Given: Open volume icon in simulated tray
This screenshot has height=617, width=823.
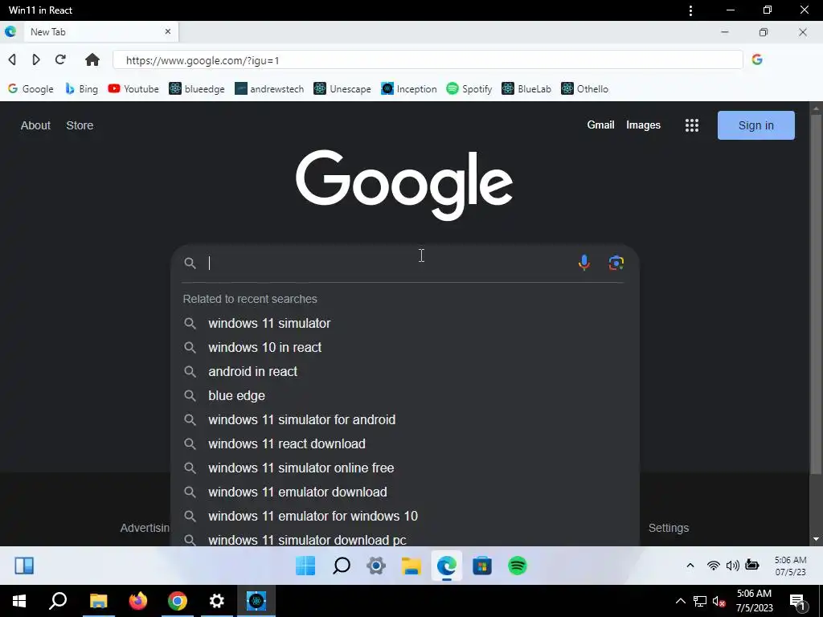Looking at the screenshot, I should (733, 565).
